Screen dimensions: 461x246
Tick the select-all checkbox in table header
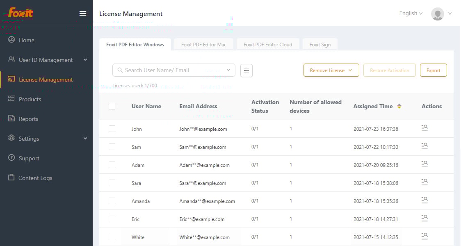coord(112,106)
